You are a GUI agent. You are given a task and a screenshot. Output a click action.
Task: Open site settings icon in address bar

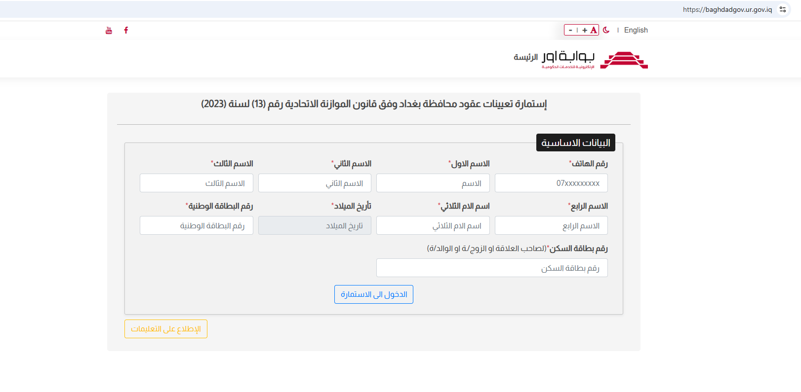coord(783,9)
